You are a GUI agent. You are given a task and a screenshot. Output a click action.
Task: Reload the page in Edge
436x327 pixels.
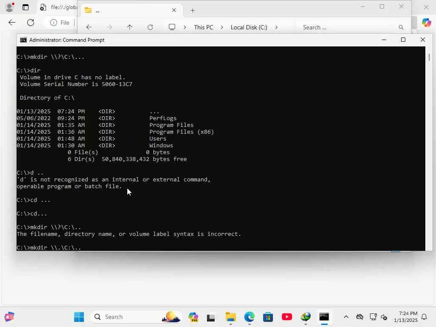pos(31,23)
